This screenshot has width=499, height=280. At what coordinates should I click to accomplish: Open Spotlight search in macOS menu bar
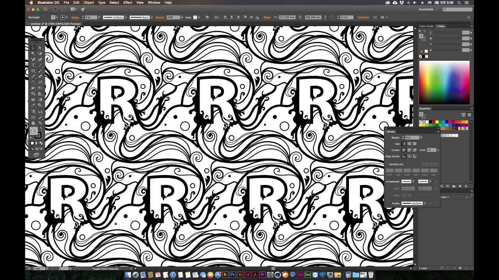pos(459,2)
